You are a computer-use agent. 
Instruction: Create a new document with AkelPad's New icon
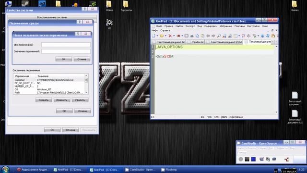[x=153, y=36]
